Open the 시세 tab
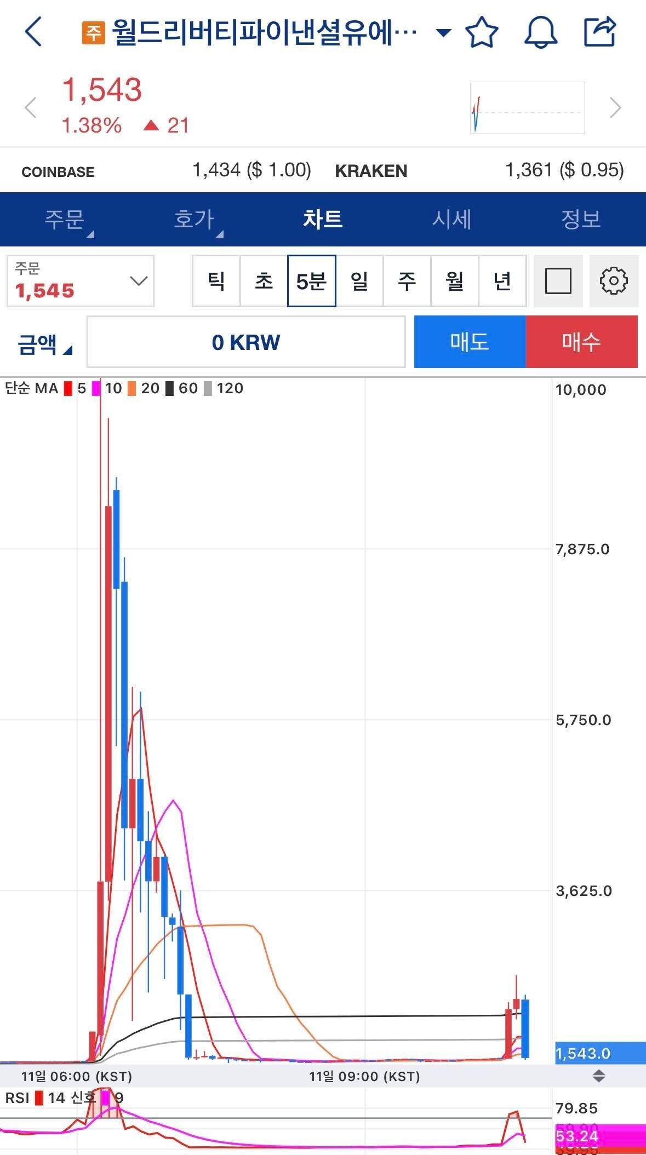Screen dimensions: 646x1155 [x=451, y=220]
